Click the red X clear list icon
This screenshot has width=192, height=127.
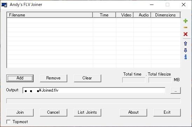pyautogui.click(x=185, y=34)
